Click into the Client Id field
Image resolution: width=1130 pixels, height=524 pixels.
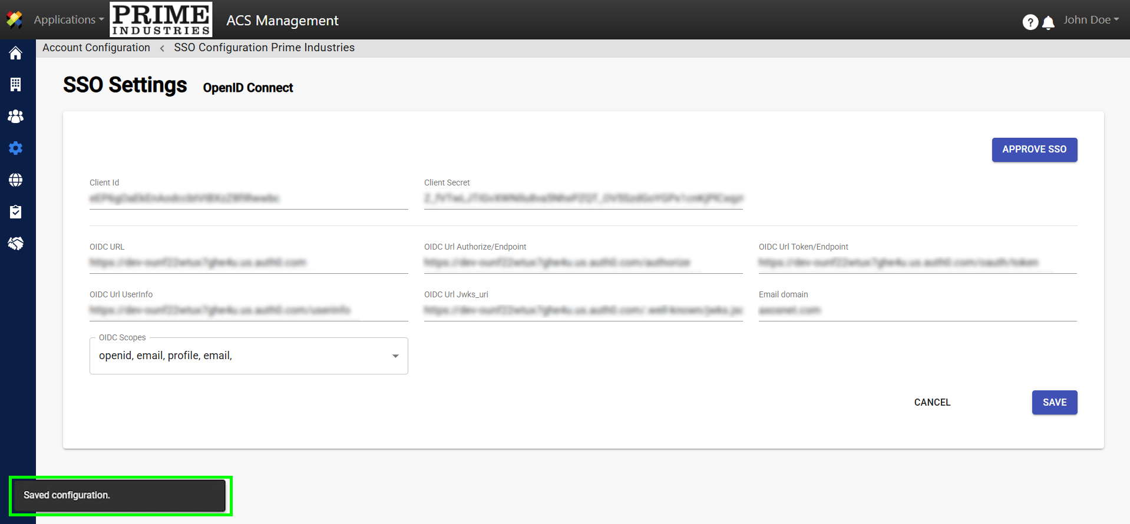click(248, 199)
